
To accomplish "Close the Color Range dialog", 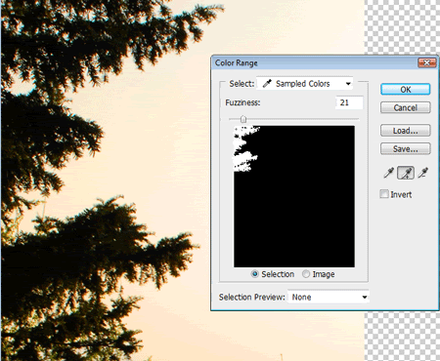I will [x=426, y=62].
